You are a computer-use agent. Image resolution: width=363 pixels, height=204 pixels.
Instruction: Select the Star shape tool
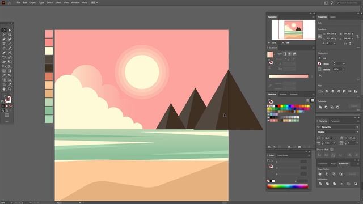click(x=4, y=48)
